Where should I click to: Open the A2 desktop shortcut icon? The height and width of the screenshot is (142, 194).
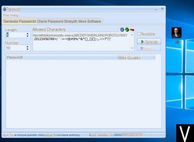pos(177,35)
